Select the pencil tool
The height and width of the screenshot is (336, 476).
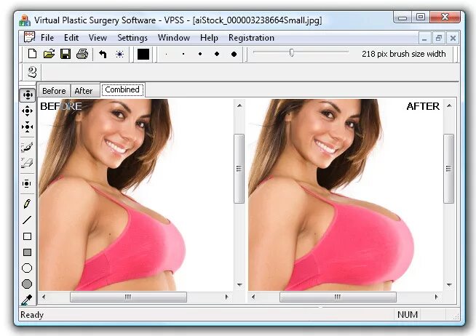(x=27, y=204)
